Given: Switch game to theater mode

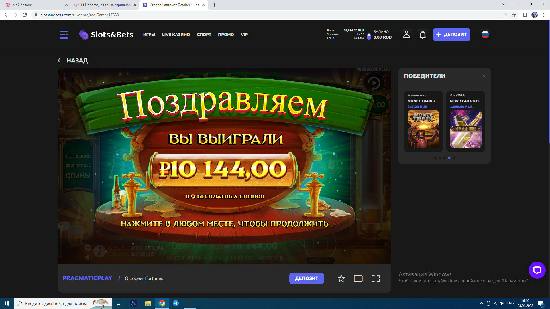Looking at the screenshot, I should (x=358, y=278).
